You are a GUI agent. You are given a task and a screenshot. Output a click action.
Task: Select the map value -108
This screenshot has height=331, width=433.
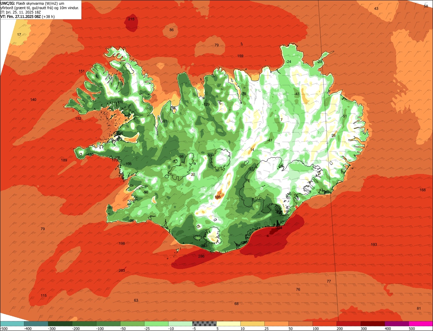pyautogui.click(x=128, y=164)
